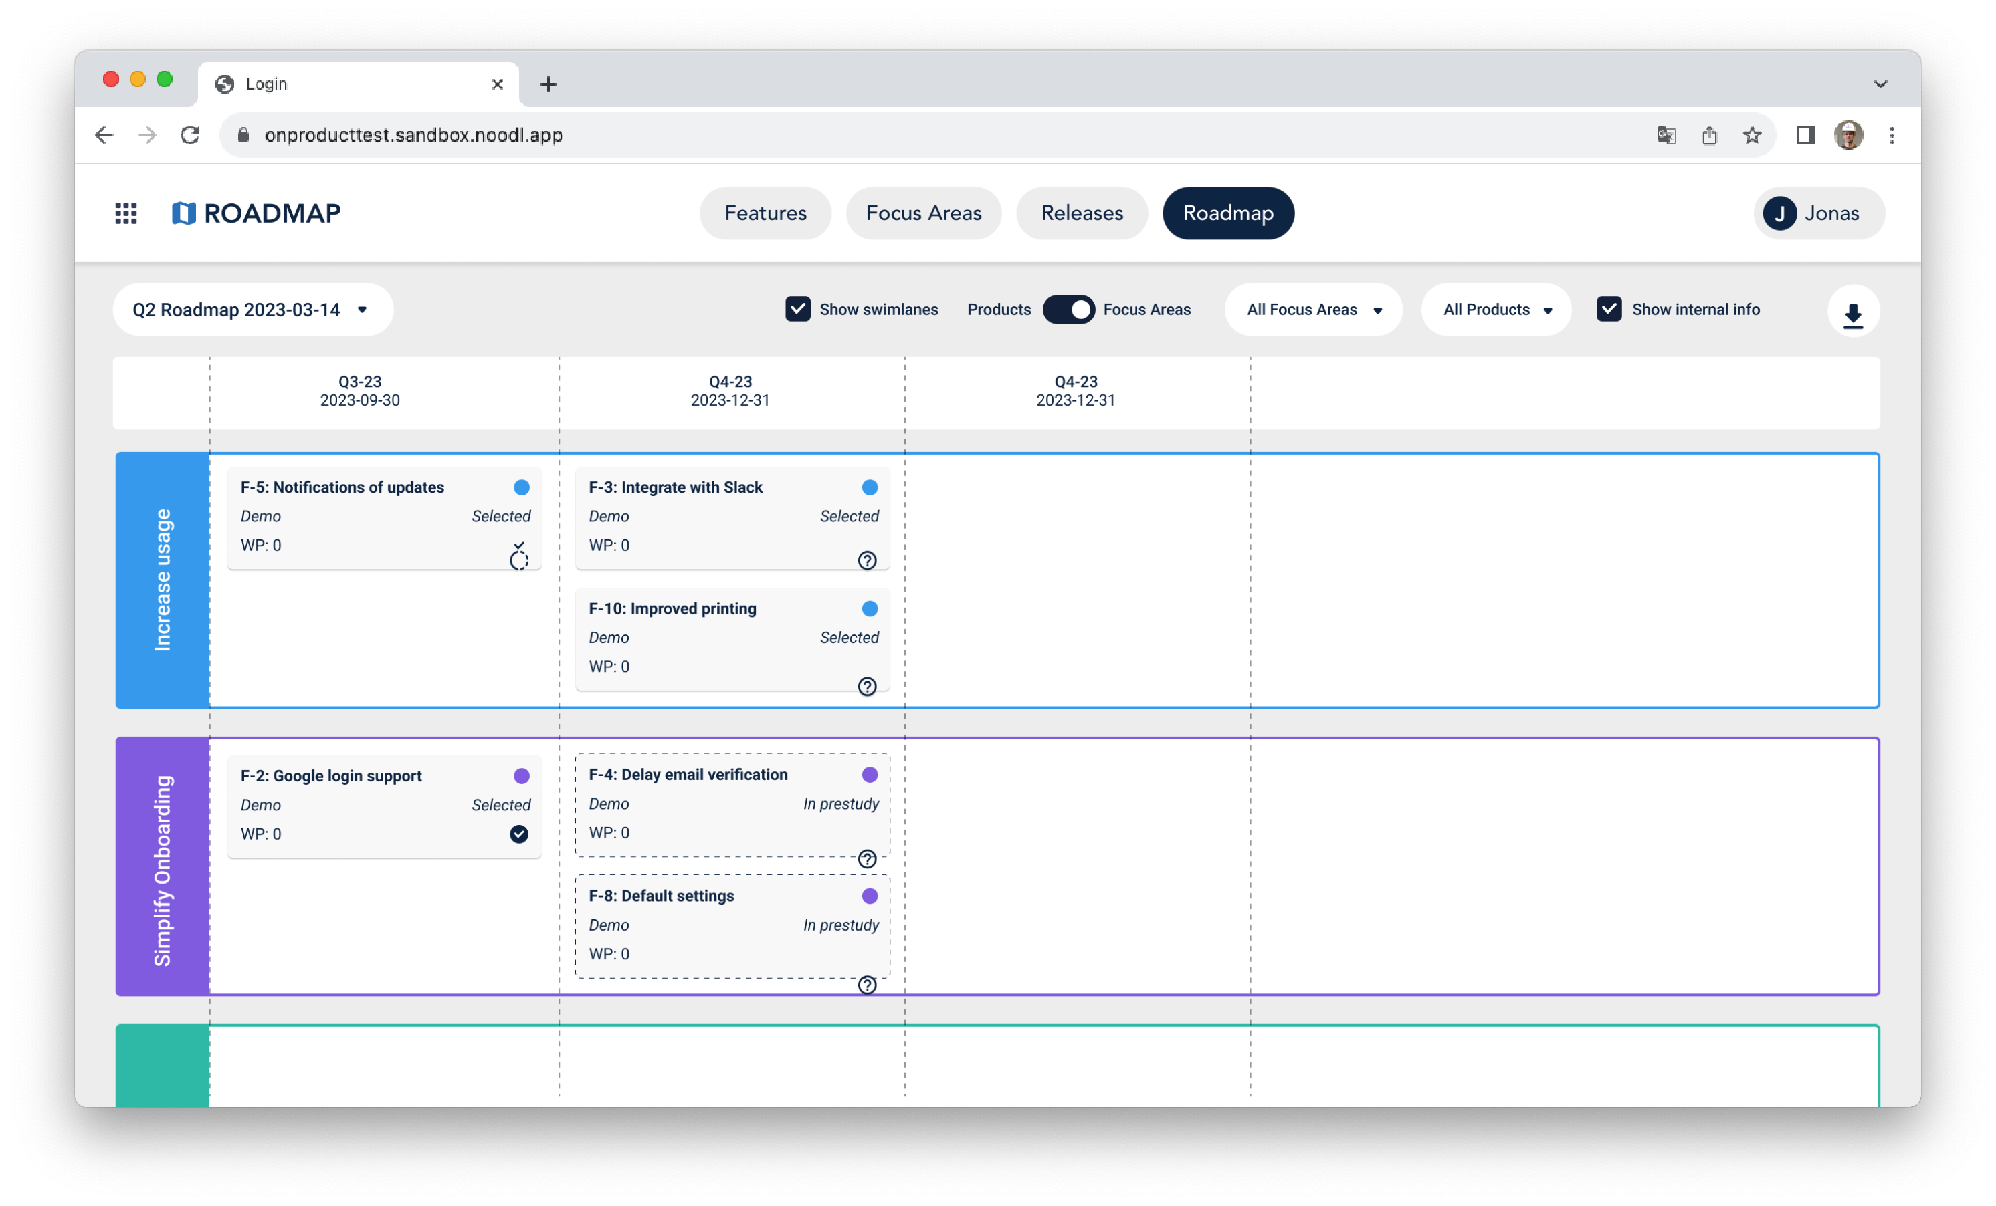Toggle the Products / Focus Areas switch
The height and width of the screenshot is (1206, 1996).
1068,310
